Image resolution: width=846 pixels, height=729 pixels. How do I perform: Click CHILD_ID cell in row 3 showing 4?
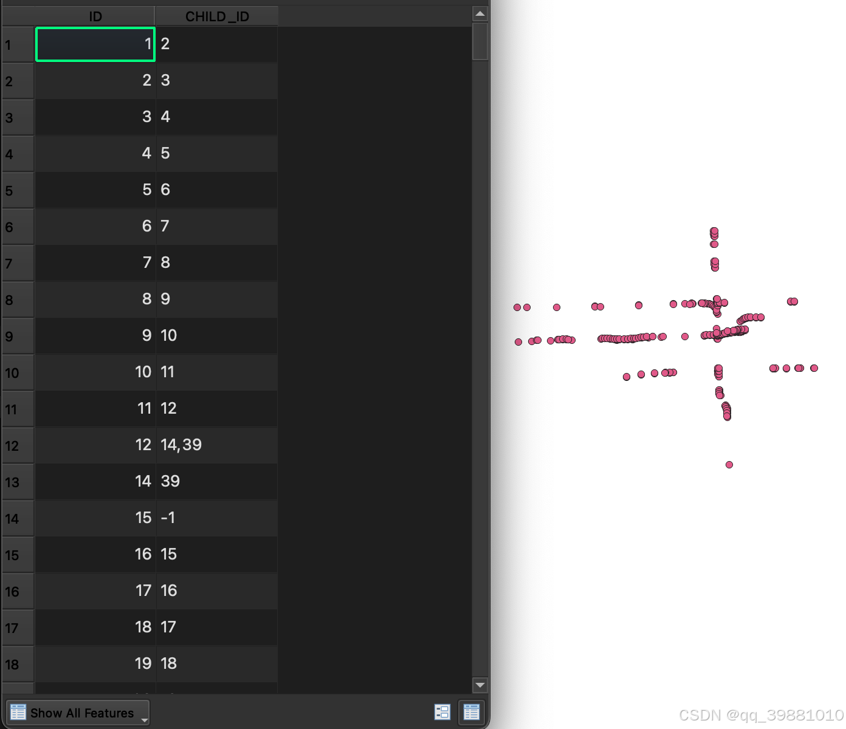click(217, 117)
